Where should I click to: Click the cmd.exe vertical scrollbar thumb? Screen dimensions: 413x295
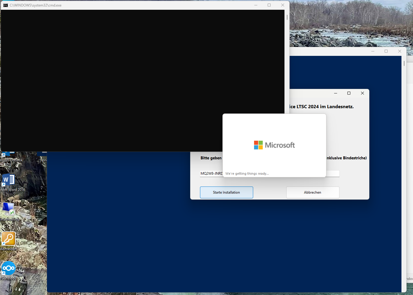[287, 17]
